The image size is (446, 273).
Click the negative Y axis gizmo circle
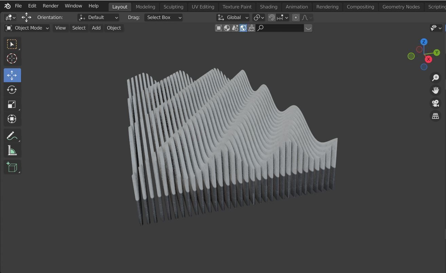[x=411, y=56]
